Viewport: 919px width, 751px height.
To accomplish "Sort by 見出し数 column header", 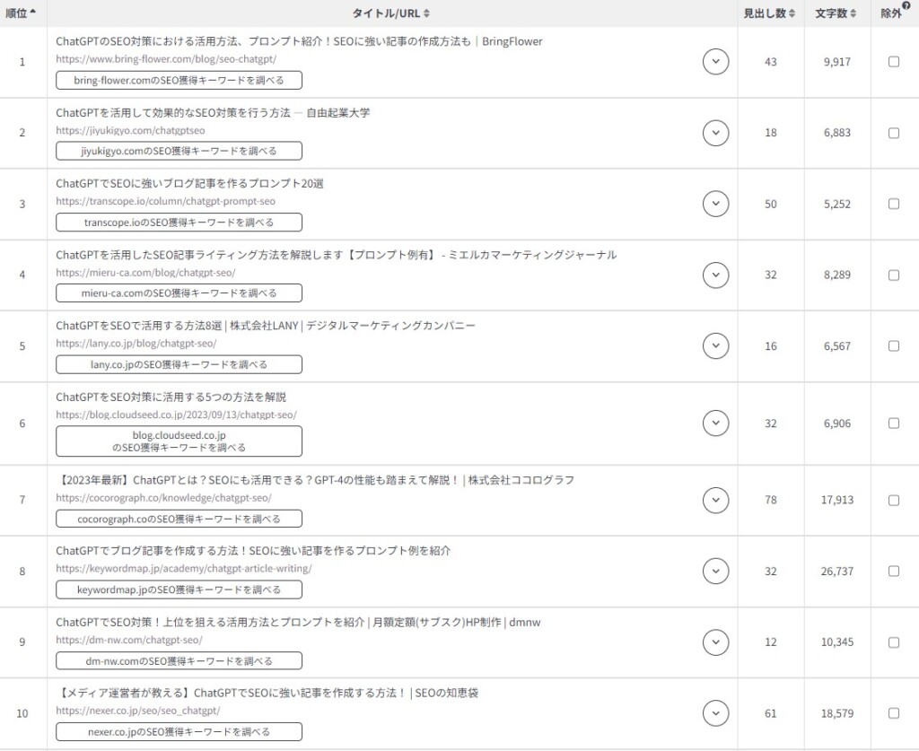I will (769, 13).
